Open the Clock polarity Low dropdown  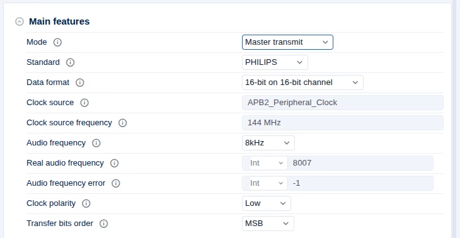(267, 203)
